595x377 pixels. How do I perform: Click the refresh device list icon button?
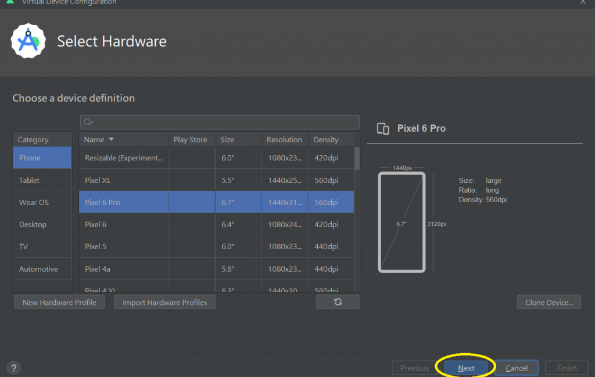[x=338, y=302]
